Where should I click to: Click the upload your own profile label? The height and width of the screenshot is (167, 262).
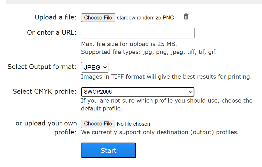point(46,128)
